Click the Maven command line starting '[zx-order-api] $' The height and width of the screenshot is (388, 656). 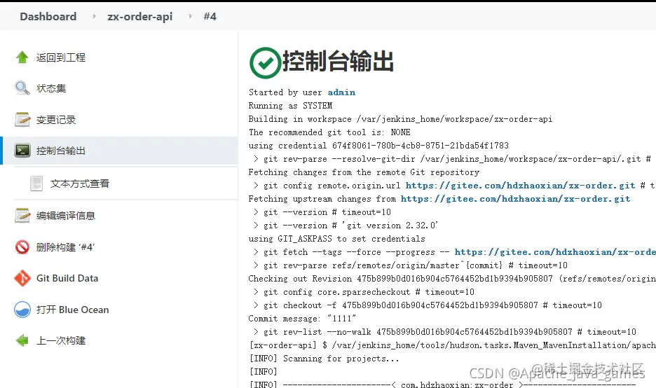click(x=453, y=345)
